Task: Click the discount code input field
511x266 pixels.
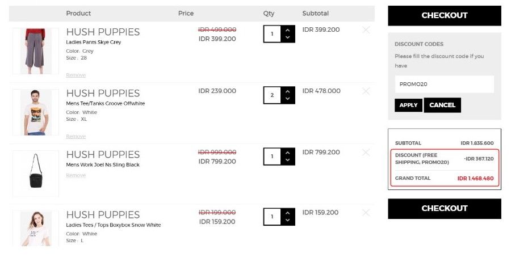Action: pos(445,85)
